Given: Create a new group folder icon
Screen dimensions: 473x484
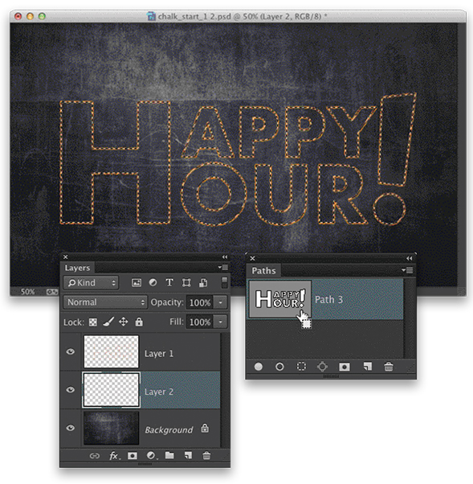Looking at the screenshot, I should pyautogui.click(x=169, y=455).
